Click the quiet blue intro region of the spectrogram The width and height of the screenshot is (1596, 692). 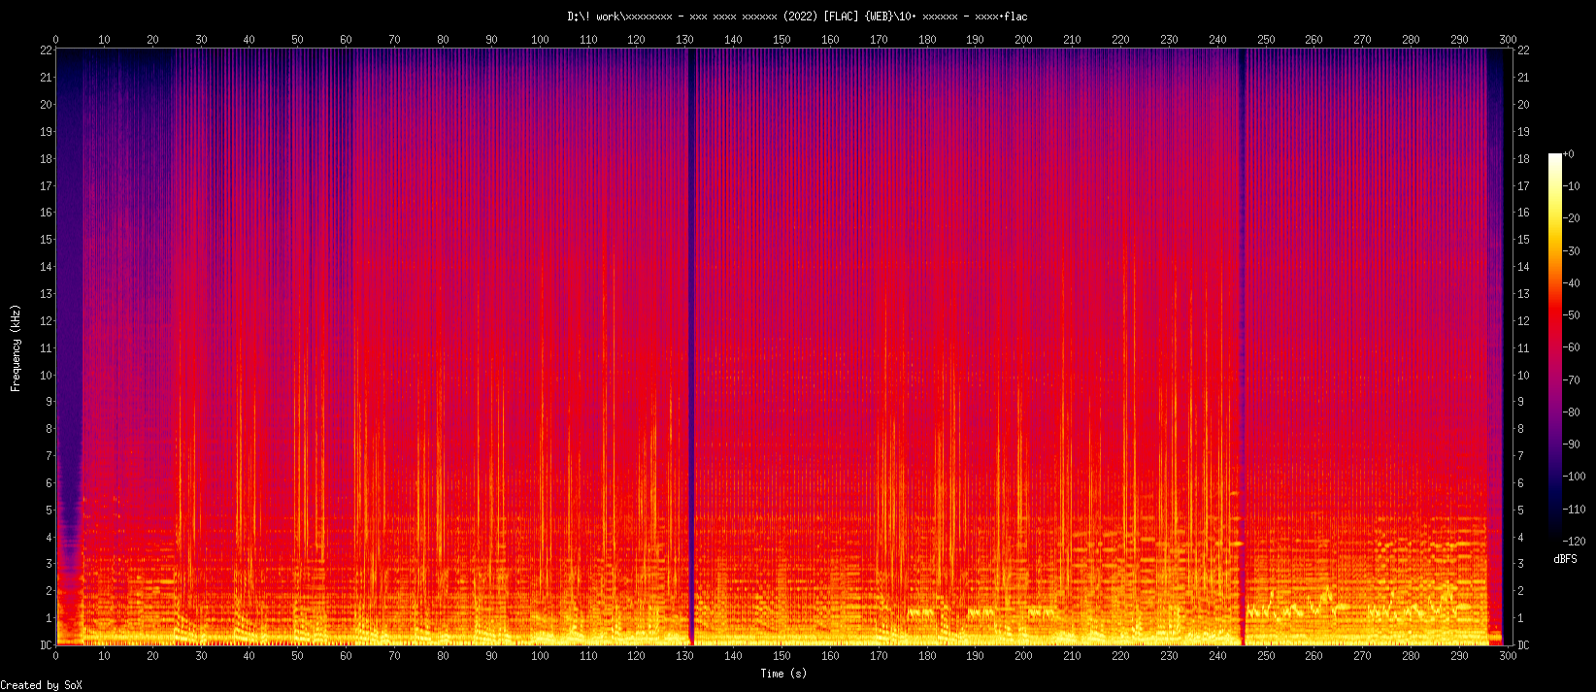pyautogui.click(x=70, y=291)
